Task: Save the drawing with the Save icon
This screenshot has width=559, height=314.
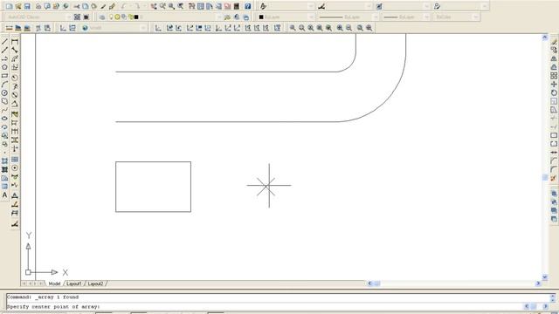Action: [27, 6]
